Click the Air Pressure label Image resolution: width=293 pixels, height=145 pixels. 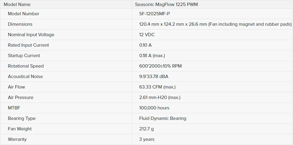point(21,98)
